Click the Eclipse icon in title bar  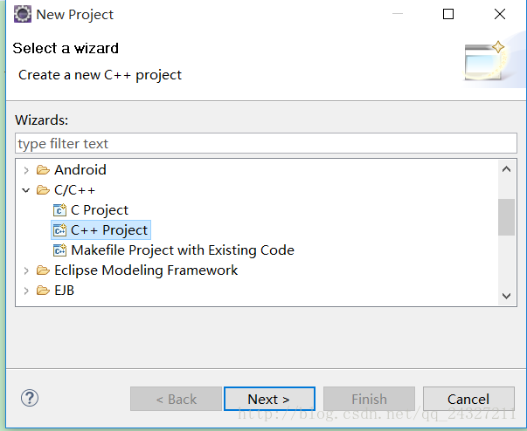click(23, 15)
